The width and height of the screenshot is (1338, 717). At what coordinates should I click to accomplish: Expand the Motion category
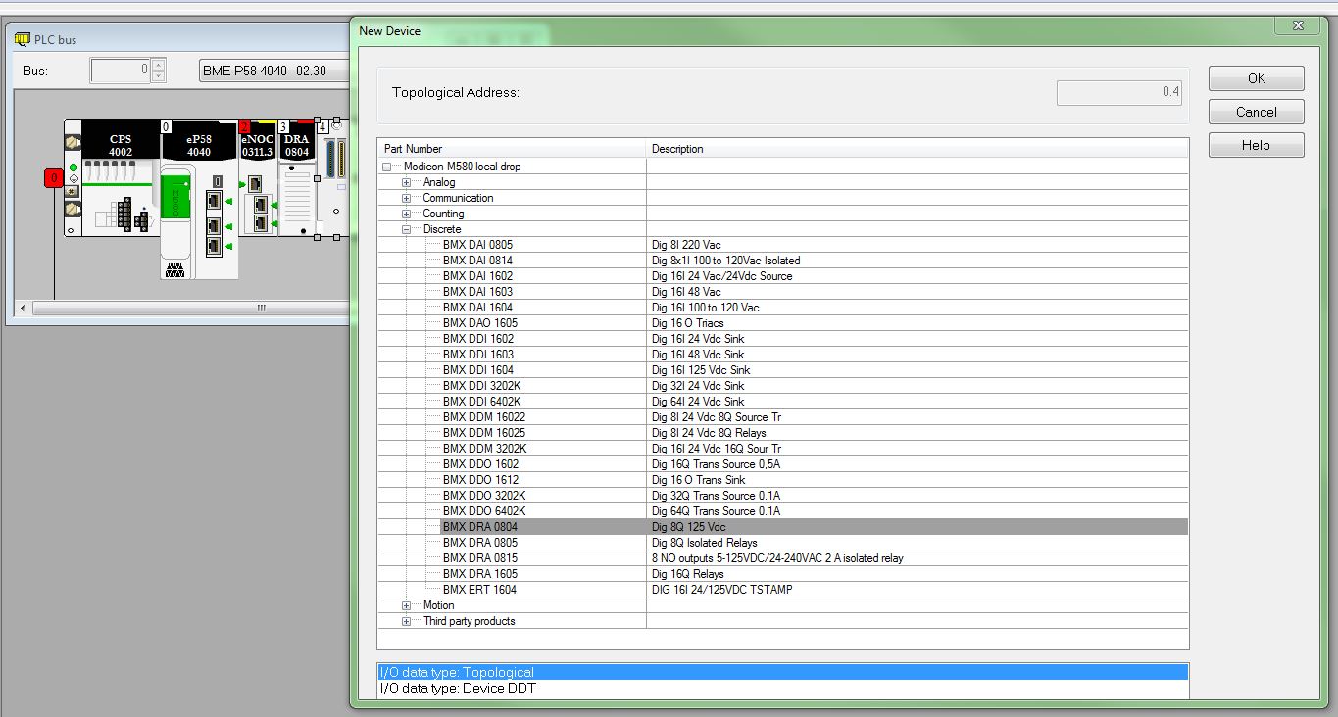406,605
